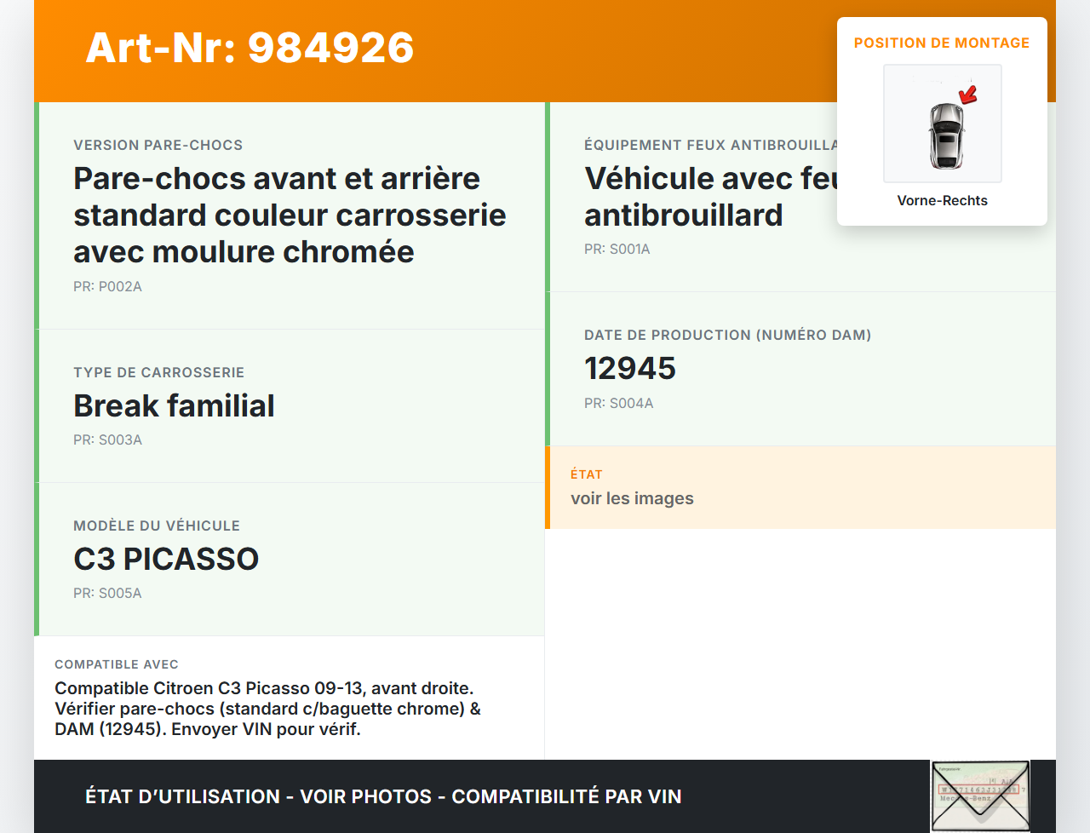Select the "Break familial" value
Viewport: 1090px width, 833px height.
pyautogui.click(x=174, y=405)
